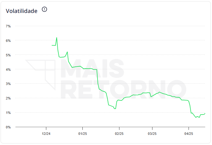Click the rightmost end of the green line
Screen dimensions: 212x145
pos(205,113)
